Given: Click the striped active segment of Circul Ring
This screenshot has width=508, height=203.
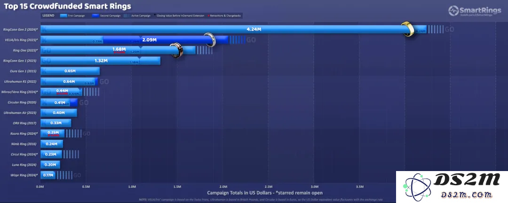Looking at the screenshot, I should pyautogui.click(x=71, y=155).
